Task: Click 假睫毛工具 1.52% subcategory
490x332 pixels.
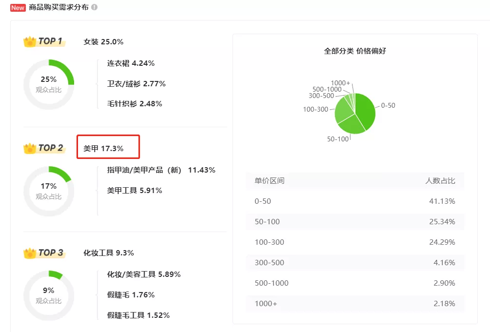Action: pos(138,315)
